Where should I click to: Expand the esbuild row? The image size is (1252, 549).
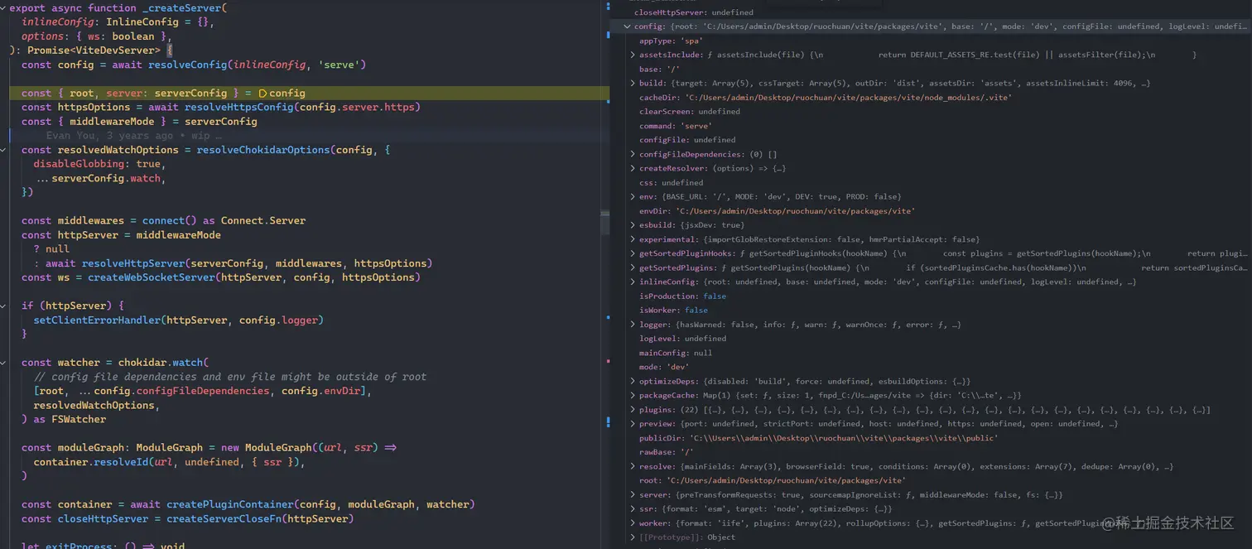(x=633, y=225)
